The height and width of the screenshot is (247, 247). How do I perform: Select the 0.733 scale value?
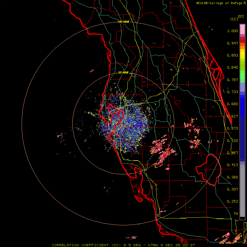(x=232, y=92)
